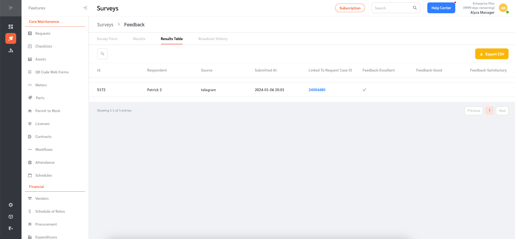Click the AM user avatar

(503, 8)
